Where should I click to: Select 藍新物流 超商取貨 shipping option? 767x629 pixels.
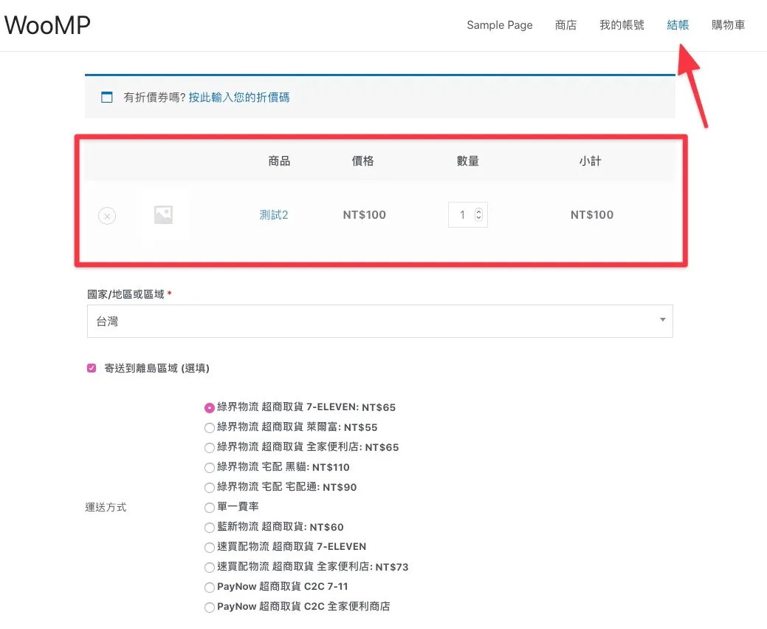[x=209, y=526]
